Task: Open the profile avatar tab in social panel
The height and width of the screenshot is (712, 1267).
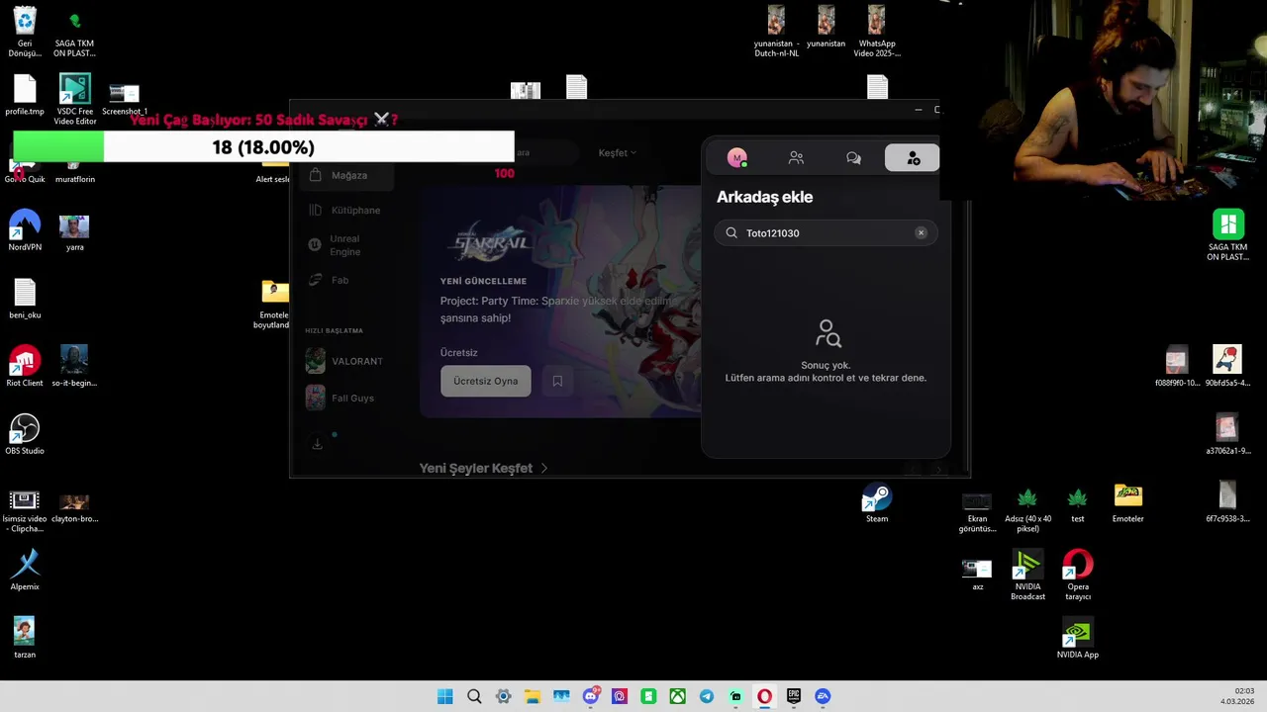Action: click(737, 158)
